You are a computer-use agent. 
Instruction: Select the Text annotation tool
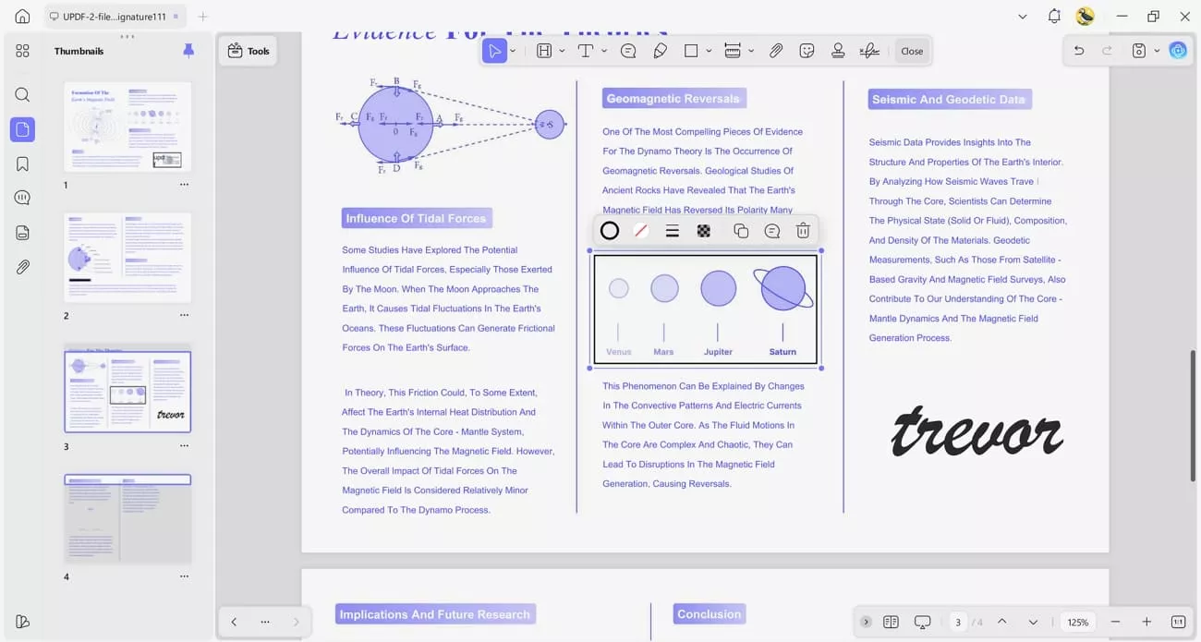(587, 51)
